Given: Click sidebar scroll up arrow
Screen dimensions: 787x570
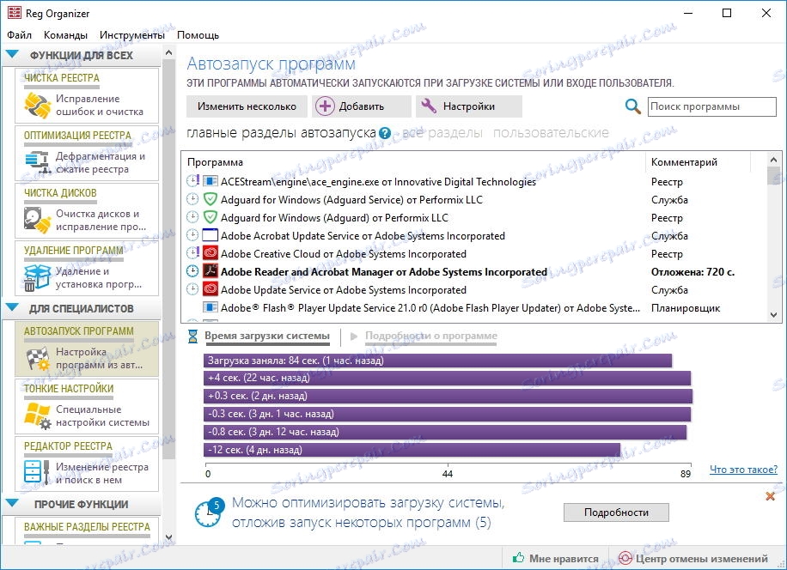Looking at the screenshot, I should (169, 52).
